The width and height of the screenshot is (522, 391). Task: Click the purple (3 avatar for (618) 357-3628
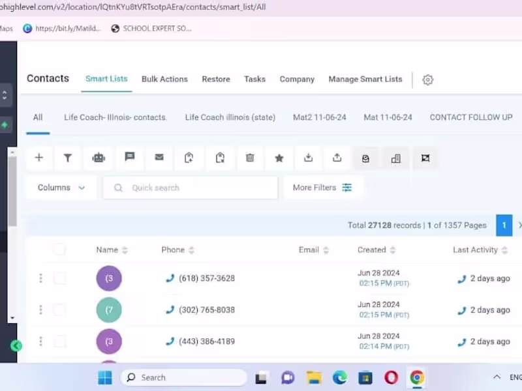tap(109, 278)
